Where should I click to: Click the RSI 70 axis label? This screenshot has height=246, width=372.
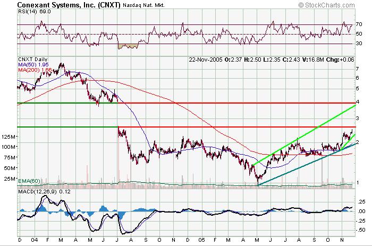tap(359, 24)
